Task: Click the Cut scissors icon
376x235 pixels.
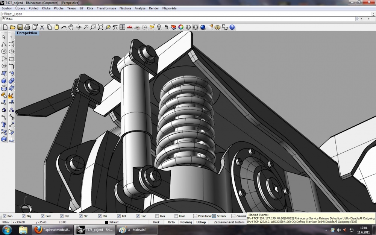Action: (42, 27)
